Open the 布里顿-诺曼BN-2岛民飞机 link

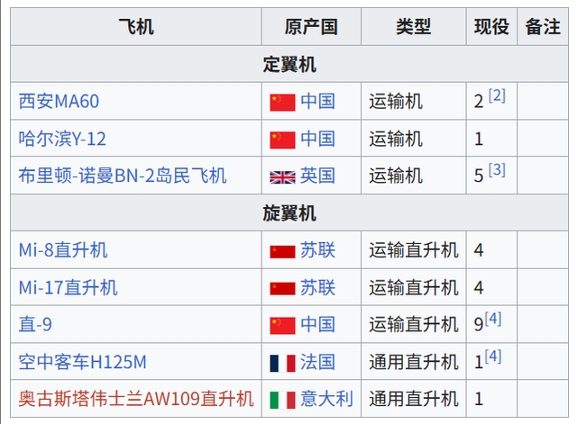point(123,176)
